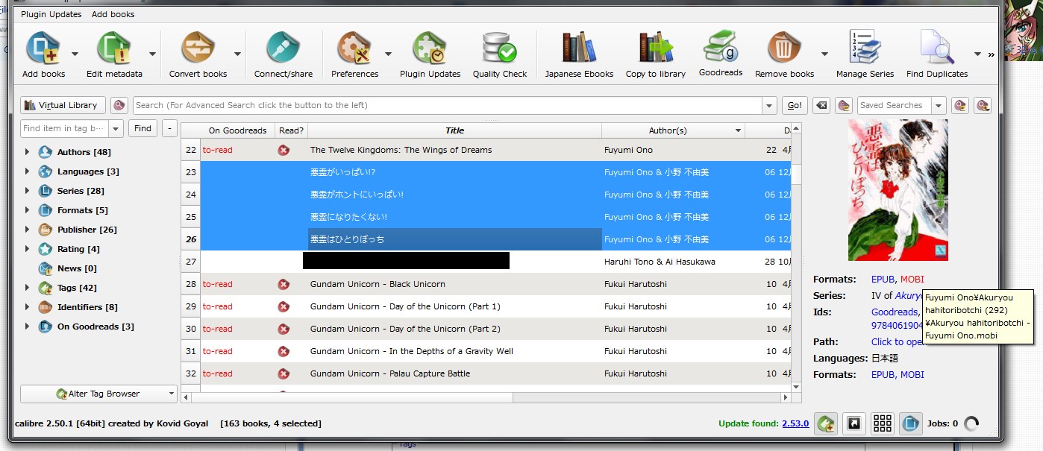Open Edit metadata dropdown arrow

152,54
